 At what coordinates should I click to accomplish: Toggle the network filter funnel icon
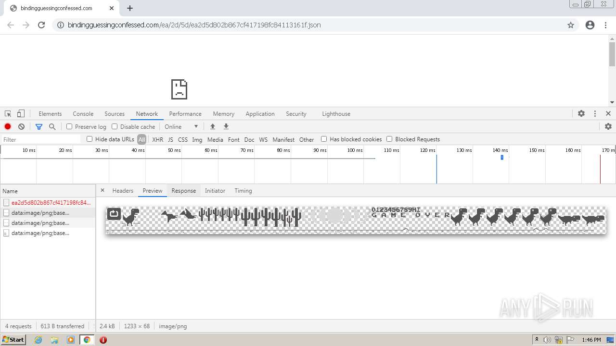tap(39, 126)
